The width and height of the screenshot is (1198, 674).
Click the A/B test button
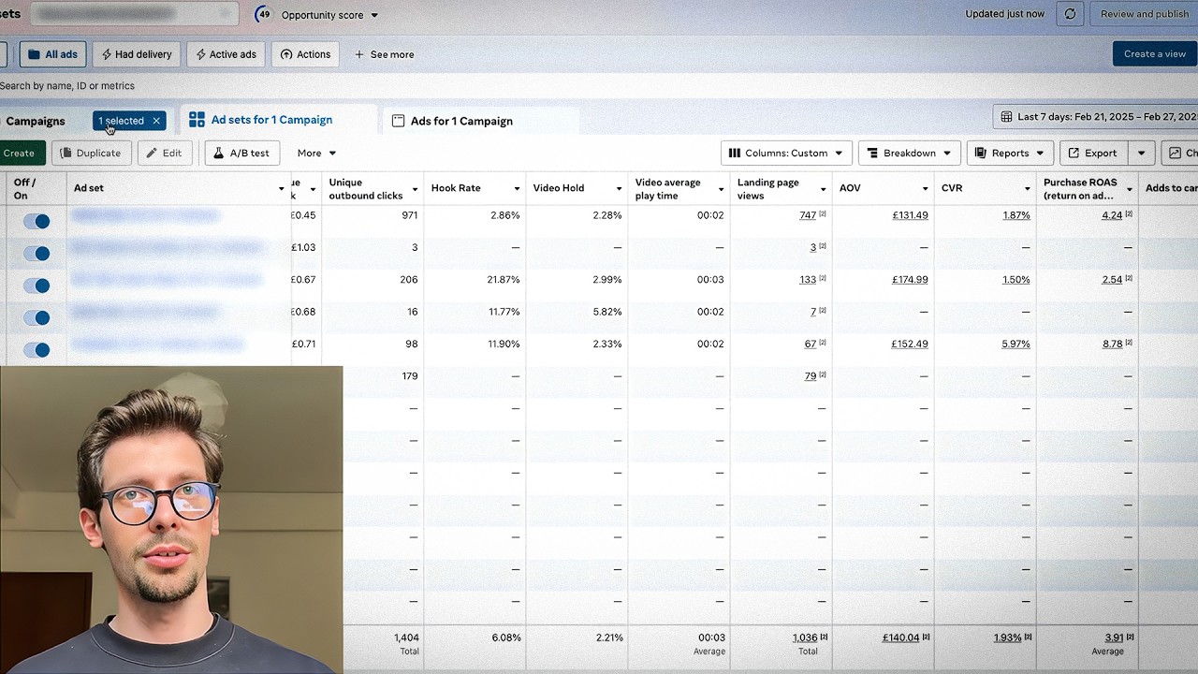pos(241,153)
